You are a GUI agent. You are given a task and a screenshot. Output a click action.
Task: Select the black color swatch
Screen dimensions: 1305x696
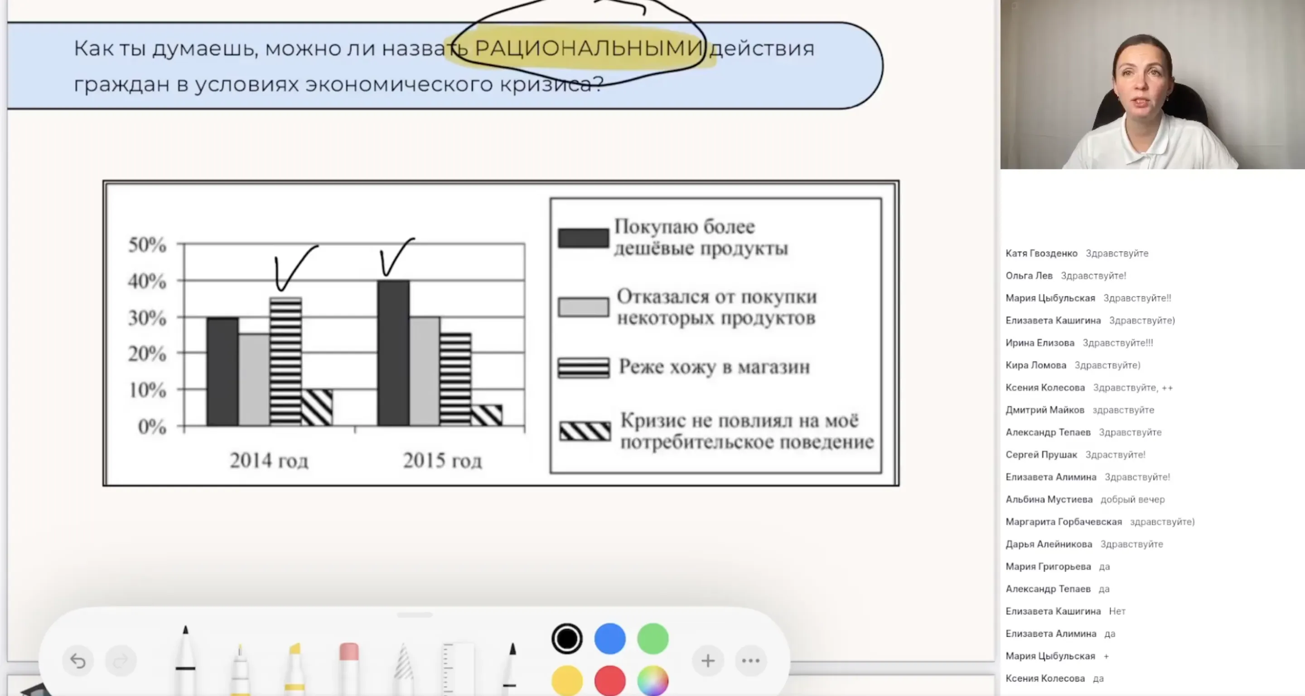566,639
